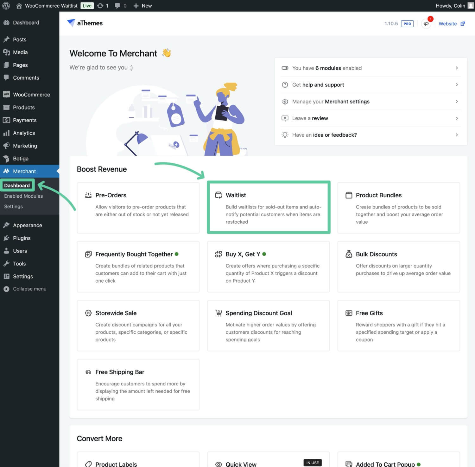Click Howdy, Colin account text
The height and width of the screenshot is (467, 475).
pyautogui.click(x=450, y=6)
